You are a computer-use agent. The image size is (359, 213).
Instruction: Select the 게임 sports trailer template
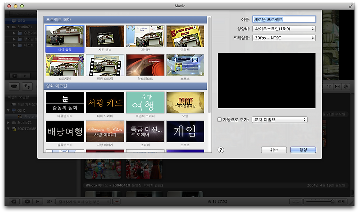point(185,132)
